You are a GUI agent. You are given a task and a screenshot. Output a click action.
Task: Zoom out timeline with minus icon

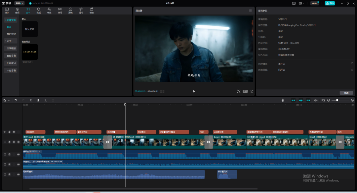pos(329,100)
